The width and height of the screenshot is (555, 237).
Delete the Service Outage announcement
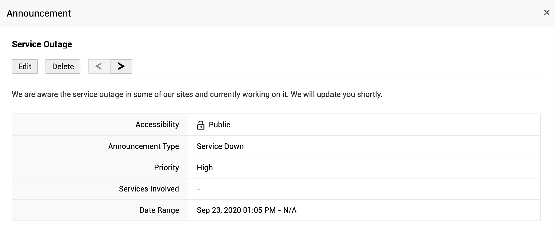63,66
